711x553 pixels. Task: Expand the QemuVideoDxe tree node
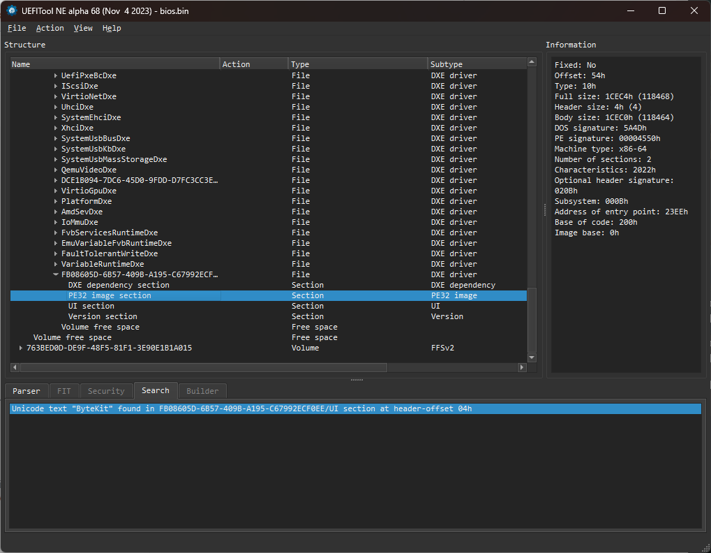56,170
